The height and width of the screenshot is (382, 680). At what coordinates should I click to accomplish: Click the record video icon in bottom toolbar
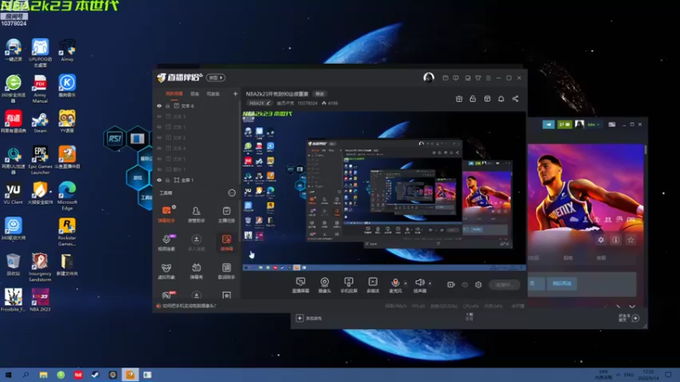tap(451, 284)
